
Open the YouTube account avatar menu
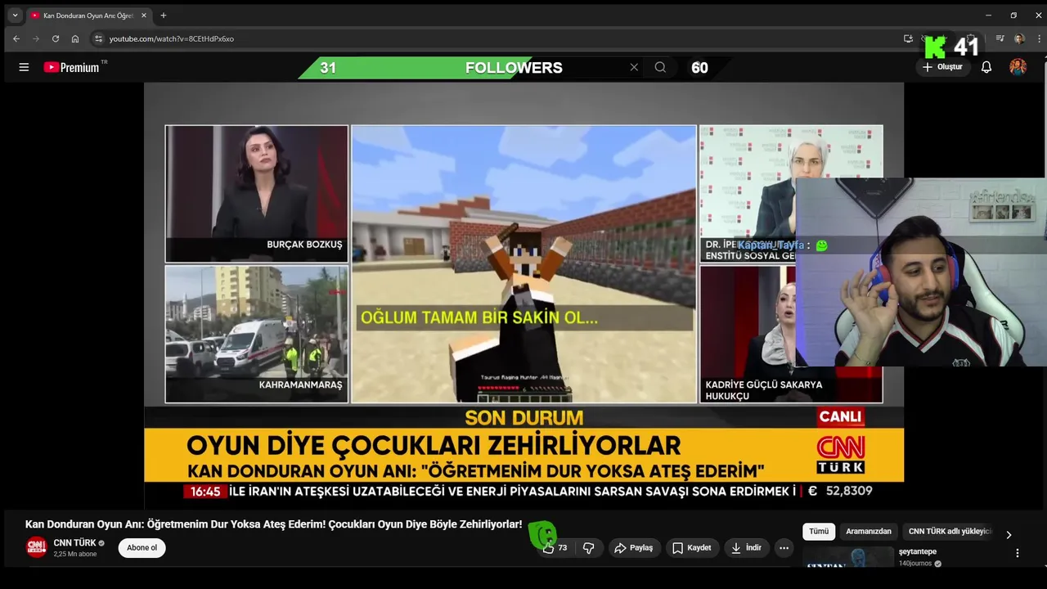tap(1018, 67)
